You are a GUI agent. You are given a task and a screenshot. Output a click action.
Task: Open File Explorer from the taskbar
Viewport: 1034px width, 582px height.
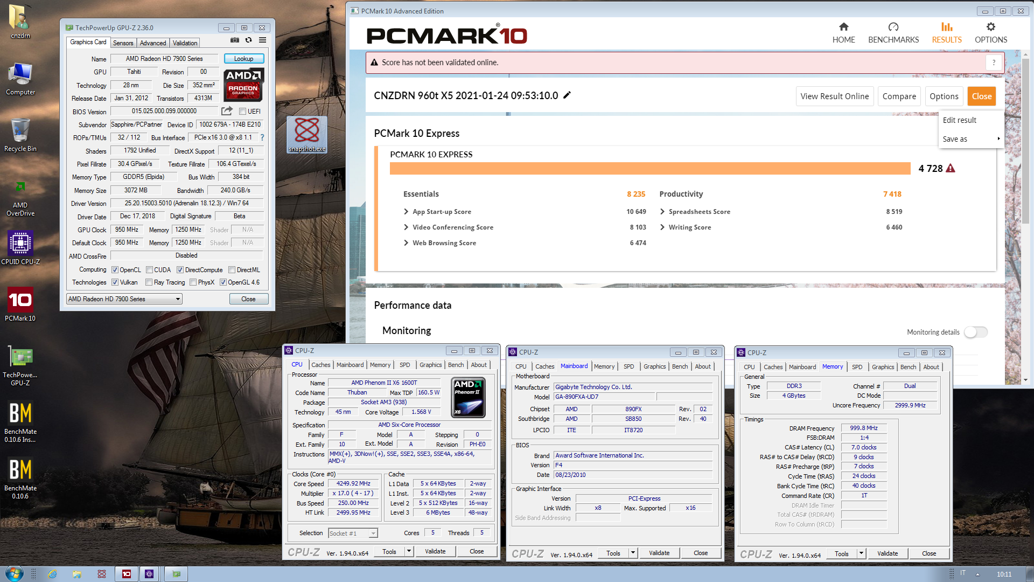(76, 574)
